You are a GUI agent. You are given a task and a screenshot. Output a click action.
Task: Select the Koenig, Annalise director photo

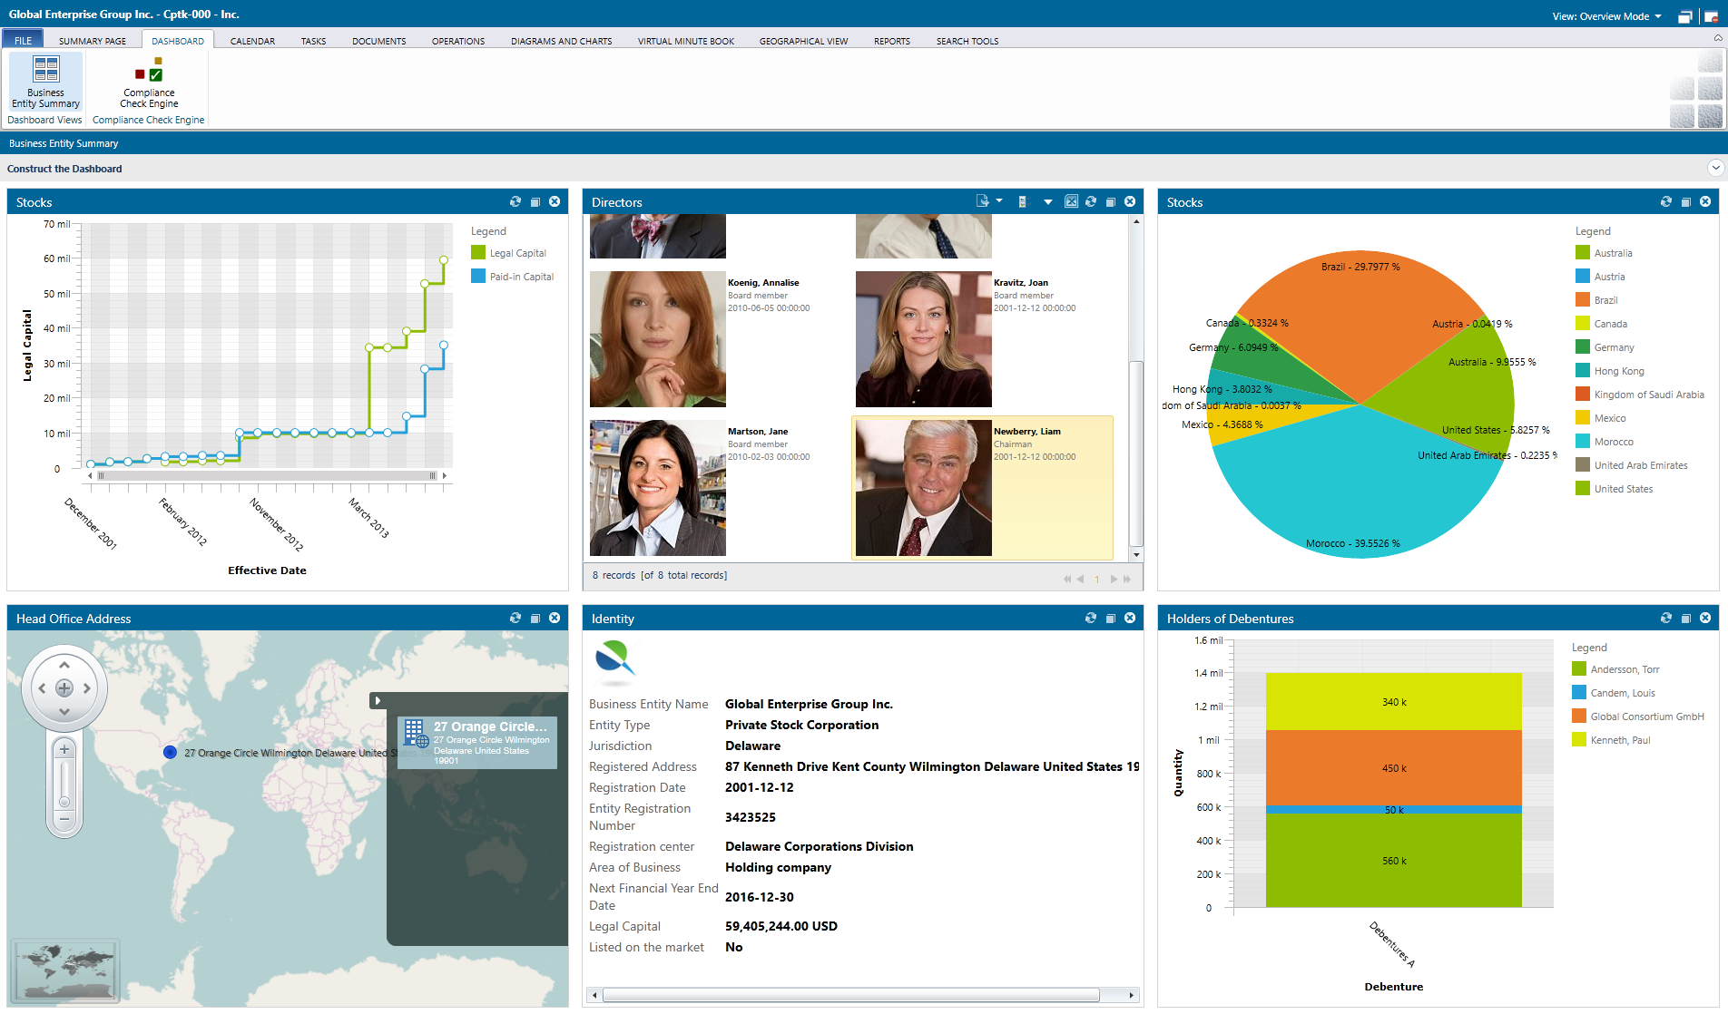(x=658, y=339)
